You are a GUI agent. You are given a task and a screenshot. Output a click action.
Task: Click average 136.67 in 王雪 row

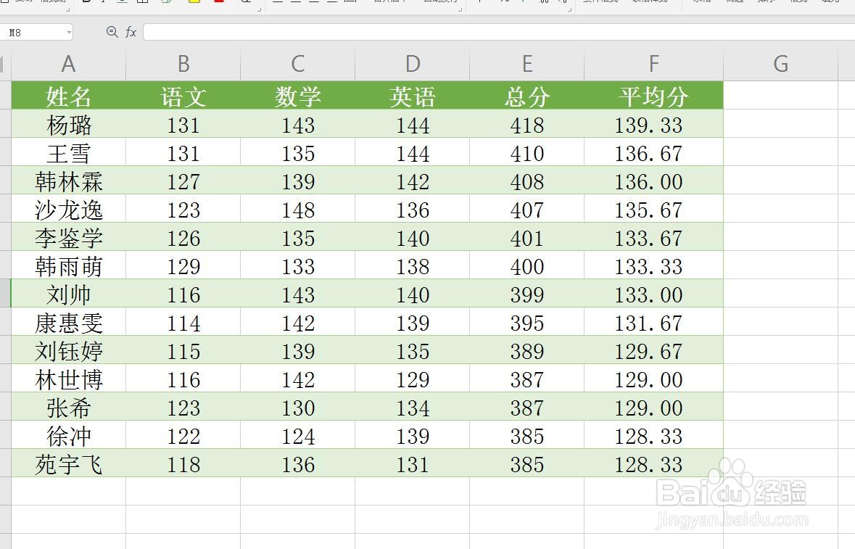[x=654, y=152]
